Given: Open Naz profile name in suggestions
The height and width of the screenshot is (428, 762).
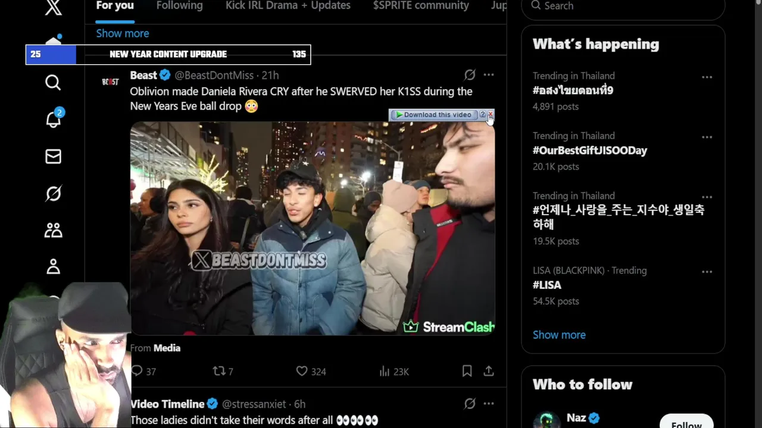Looking at the screenshot, I should pyautogui.click(x=576, y=418).
